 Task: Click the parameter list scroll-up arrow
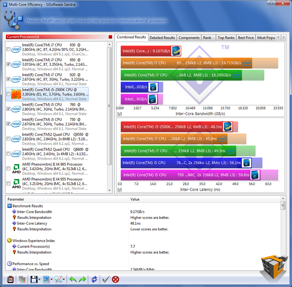click(x=283, y=199)
